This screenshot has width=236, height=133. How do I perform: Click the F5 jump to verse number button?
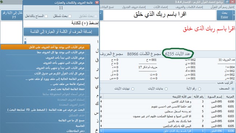12,15
